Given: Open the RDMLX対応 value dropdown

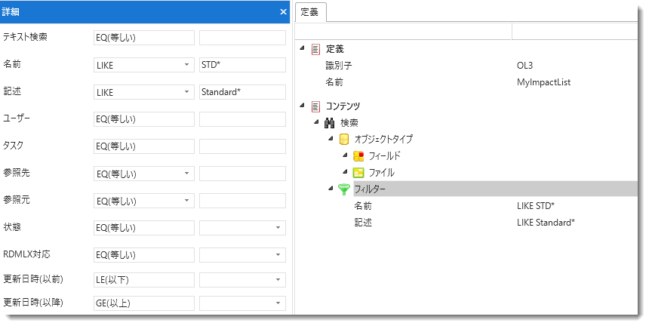Looking at the screenshot, I should (278, 255).
